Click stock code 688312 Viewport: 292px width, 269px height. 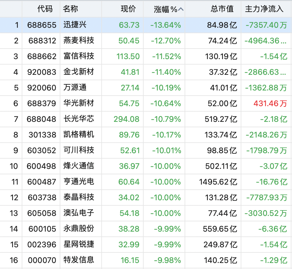click(x=42, y=41)
